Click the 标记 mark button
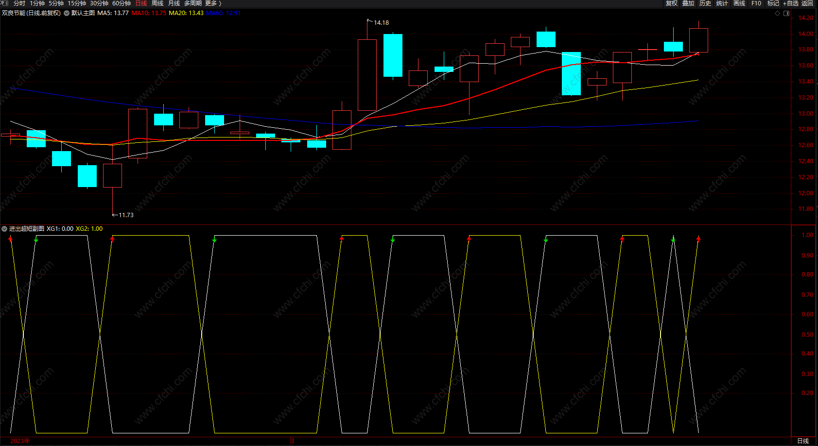The image size is (818, 446). [773, 3]
